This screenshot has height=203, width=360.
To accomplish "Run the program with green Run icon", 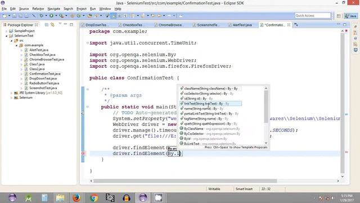I will click(51, 16).
